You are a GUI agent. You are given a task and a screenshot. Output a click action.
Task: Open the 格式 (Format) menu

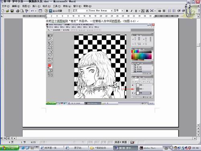[x=47, y=6]
